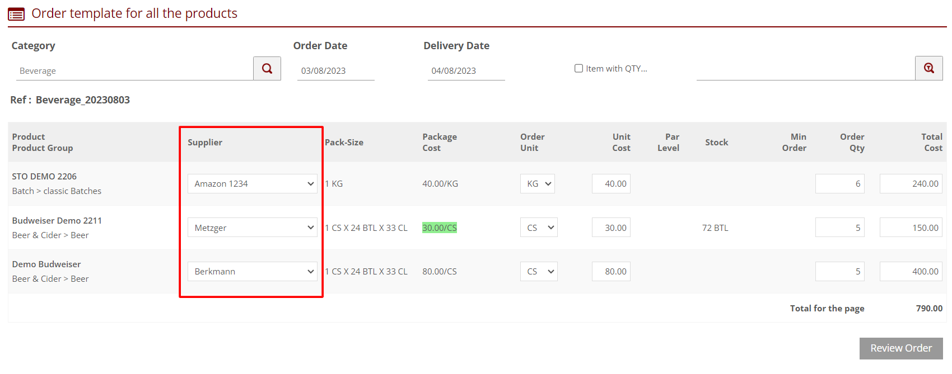Screen dimensions: 952x374
Task: Edit order quantity for STO DEMO 2206
Action: [839, 184]
